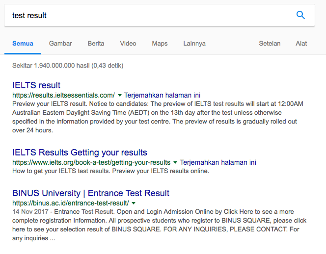Switch to the Semua tab
Image resolution: width=326 pixels, height=254 pixels.
(23, 44)
